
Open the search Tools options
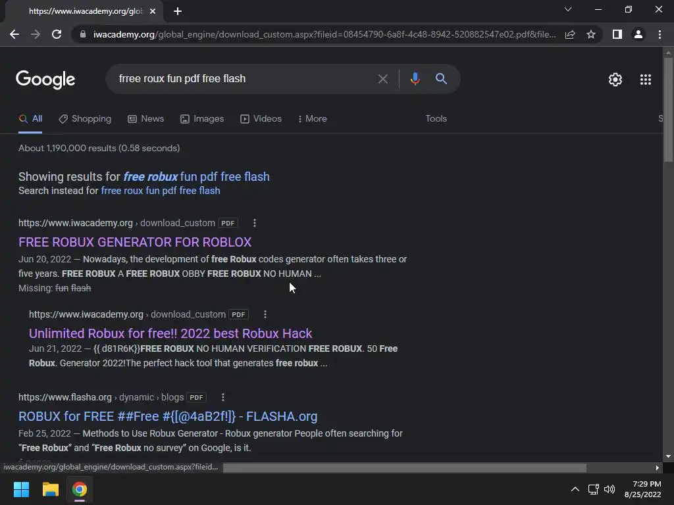click(x=436, y=119)
